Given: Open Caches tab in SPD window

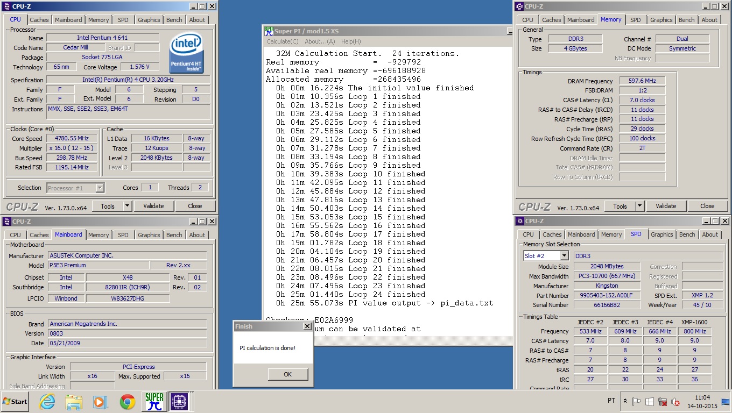Looking at the screenshot, I should pyautogui.click(x=552, y=234).
